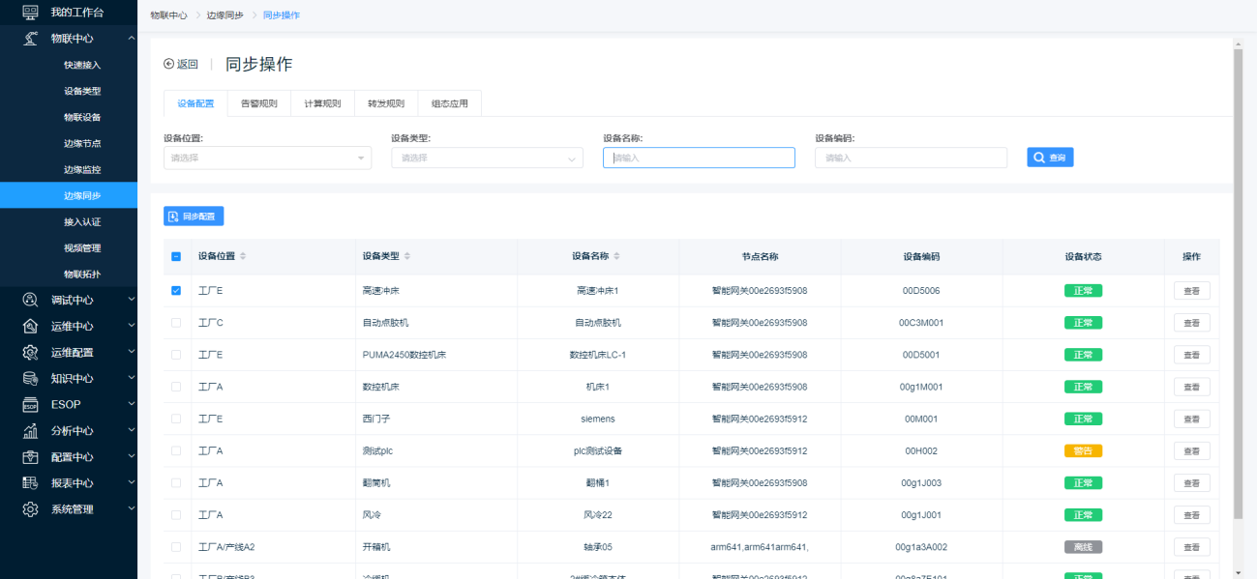This screenshot has width=1257, height=579.
Task: Uncheck the 高速冲床1 row checkbox
Action: 176,290
